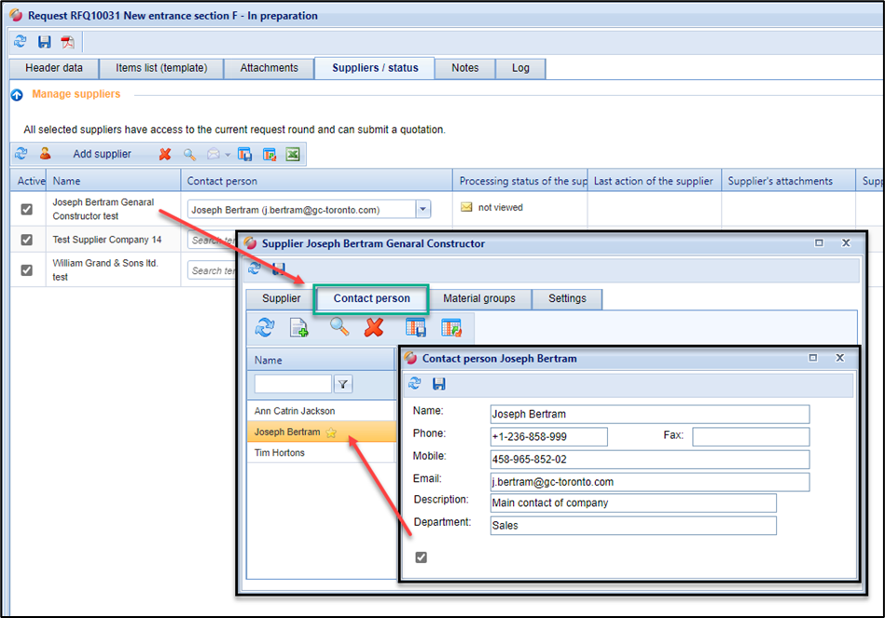Expand the envelope email dropdown arrow
885x618 pixels.
pyautogui.click(x=228, y=155)
